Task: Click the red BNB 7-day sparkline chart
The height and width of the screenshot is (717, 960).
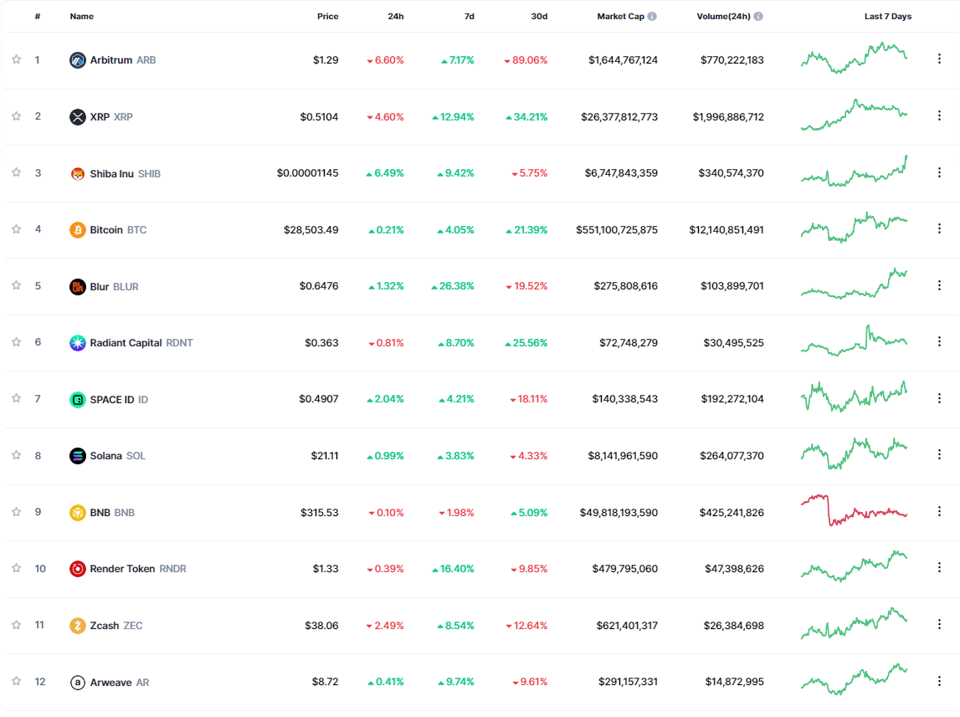Action: tap(854, 510)
